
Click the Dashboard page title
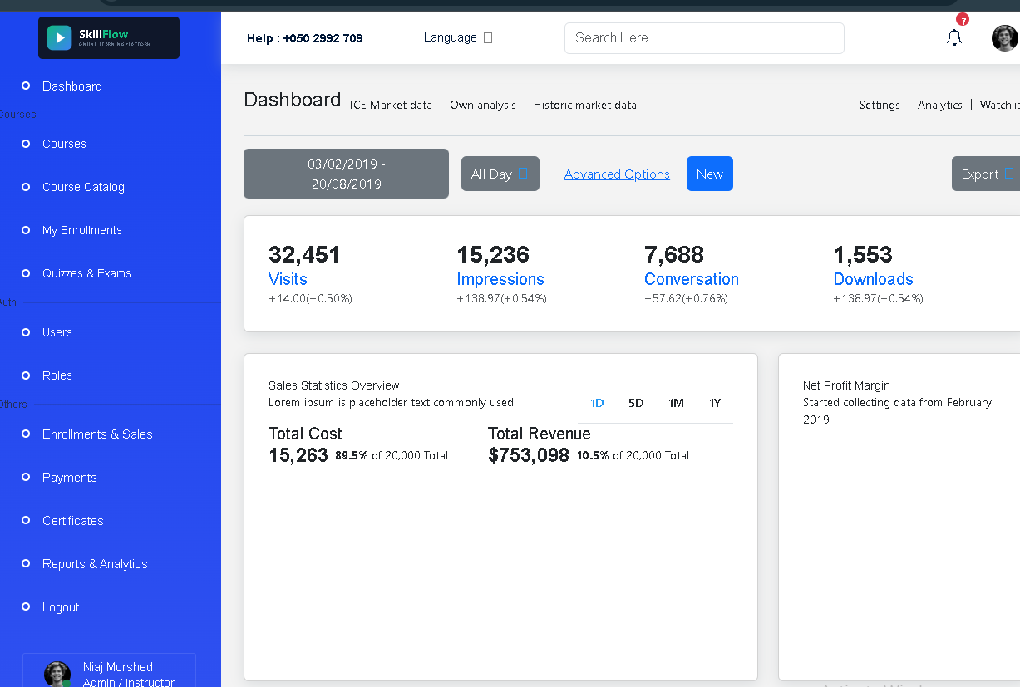293,100
